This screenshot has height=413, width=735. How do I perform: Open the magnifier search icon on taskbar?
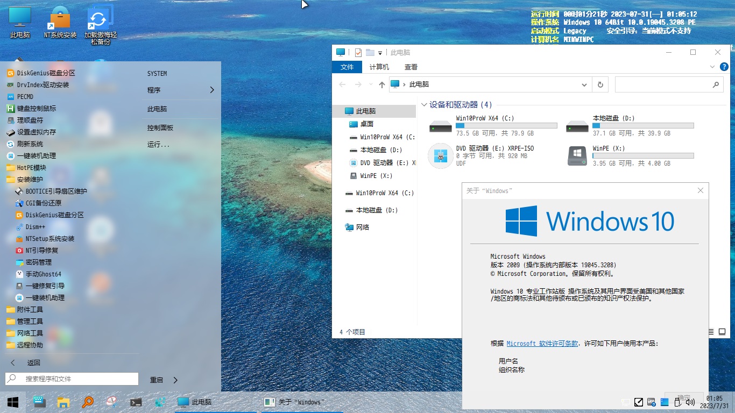(x=88, y=402)
